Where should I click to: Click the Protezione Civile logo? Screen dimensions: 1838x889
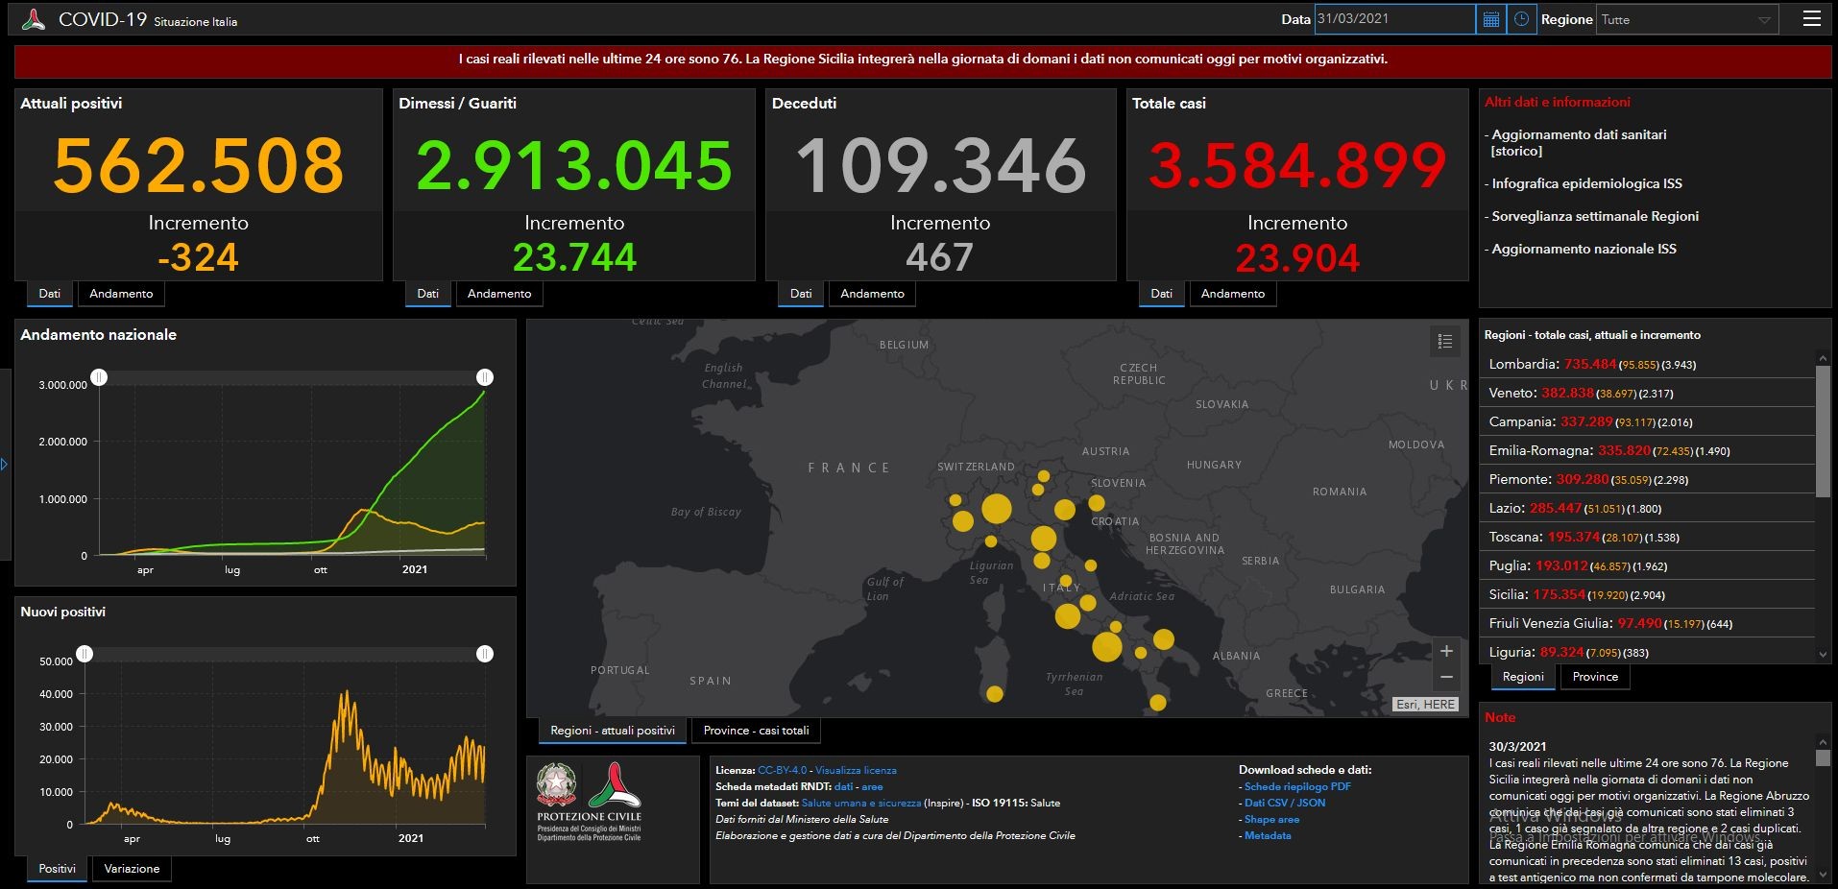tap(589, 804)
